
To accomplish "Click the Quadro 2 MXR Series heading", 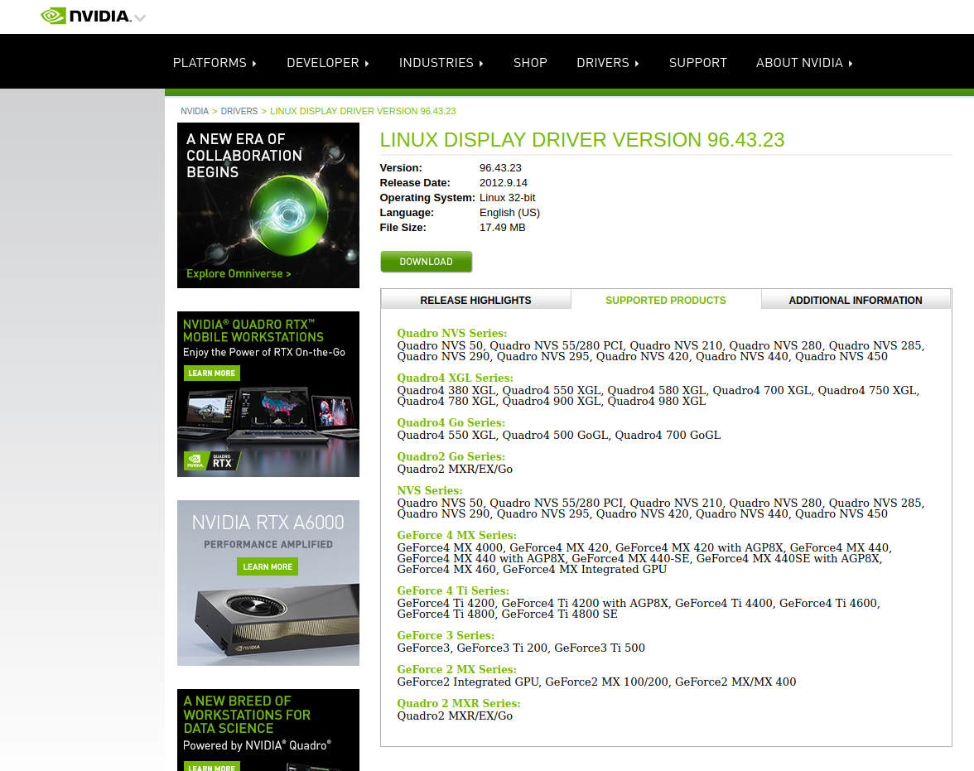I will pos(459,703).
